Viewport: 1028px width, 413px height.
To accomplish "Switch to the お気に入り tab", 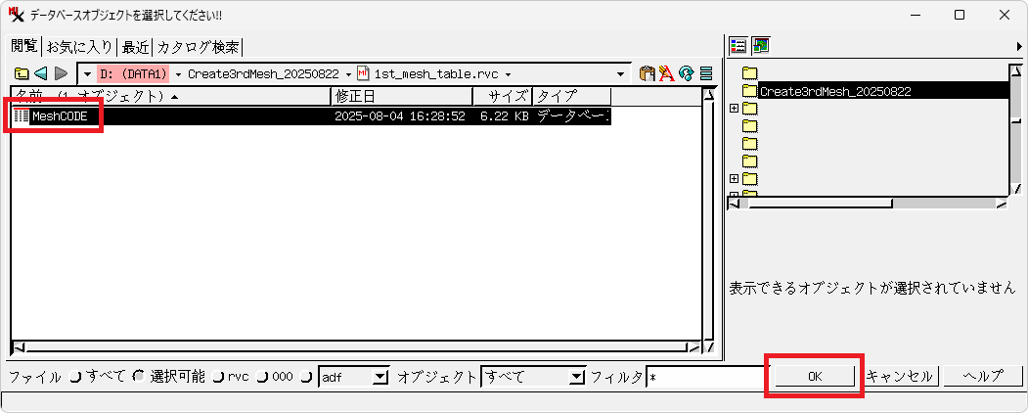I will click(80, 47).
